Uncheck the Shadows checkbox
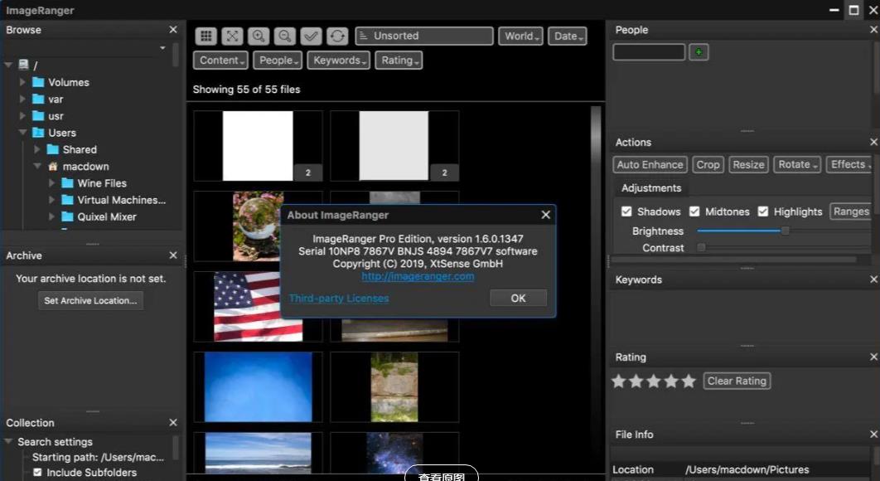880x481 pixels. (626, 211)
